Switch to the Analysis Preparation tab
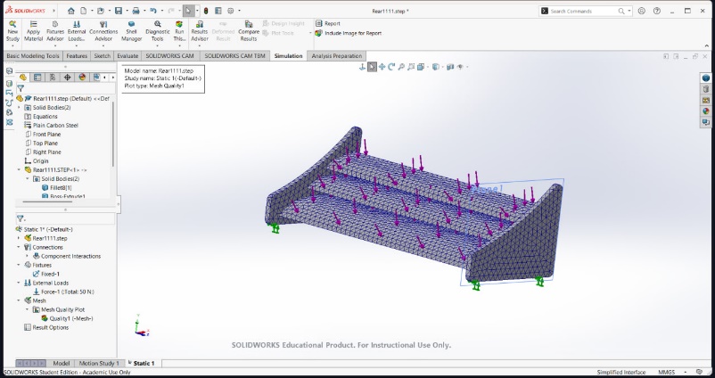This screenshot has width=715, height=378. pyautogui.click(x=336, y=56)
